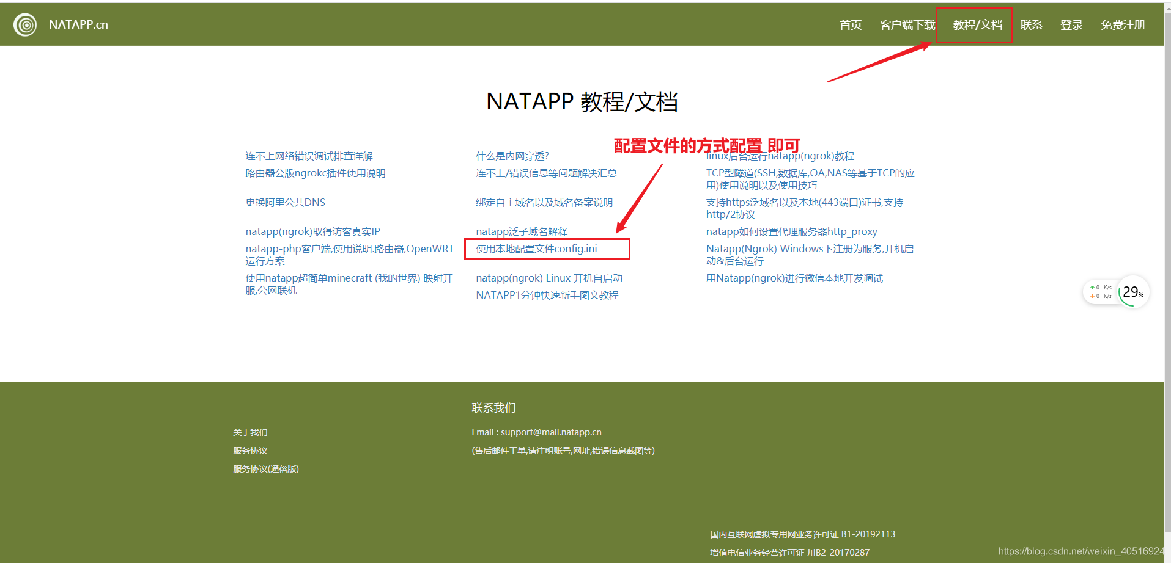Open 使用本地配置文件config.ini article
Screen dimensions: 1171x563
click(x=536, y=249)
